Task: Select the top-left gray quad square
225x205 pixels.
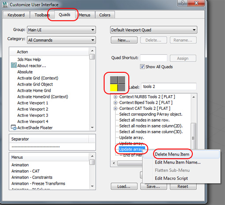Action: 114,80
